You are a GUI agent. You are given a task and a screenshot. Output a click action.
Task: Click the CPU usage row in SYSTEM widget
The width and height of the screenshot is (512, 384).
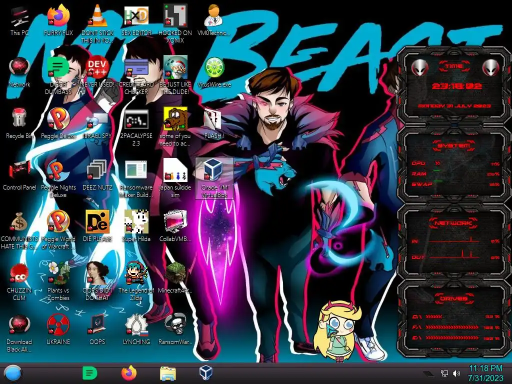tap(455, 163)
